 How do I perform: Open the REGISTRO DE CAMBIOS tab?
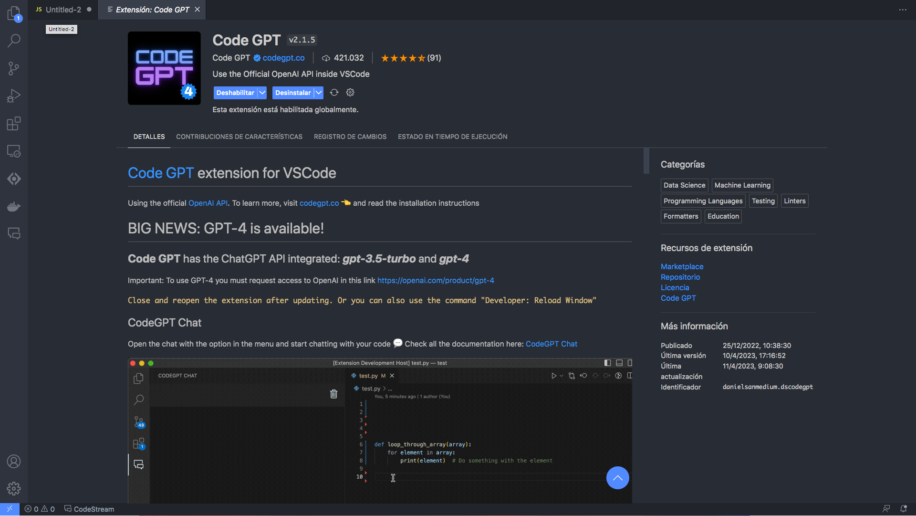(x=350, y=137)
